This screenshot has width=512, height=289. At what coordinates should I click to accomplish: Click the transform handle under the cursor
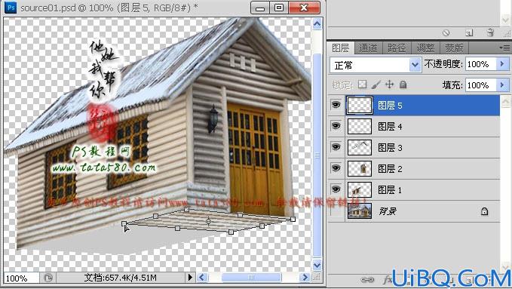click(x=124, y=223)
